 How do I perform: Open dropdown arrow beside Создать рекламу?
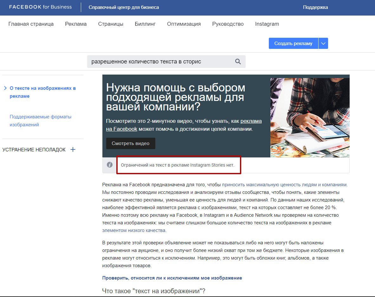pyautogui.click(x=323, y=43)
